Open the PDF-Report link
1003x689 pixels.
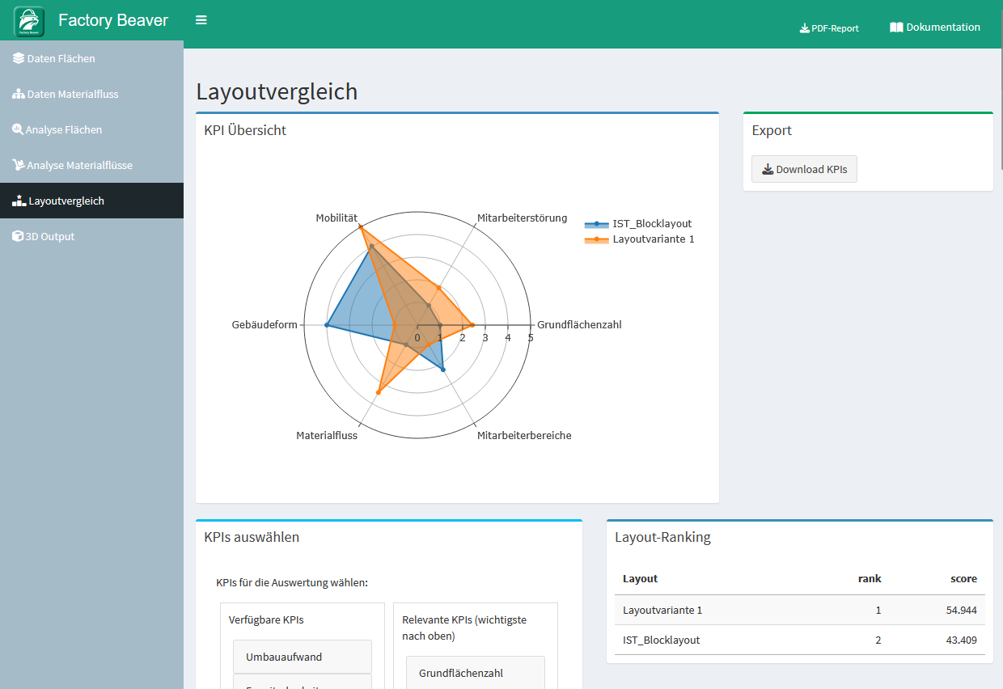(x=835, y=28)
